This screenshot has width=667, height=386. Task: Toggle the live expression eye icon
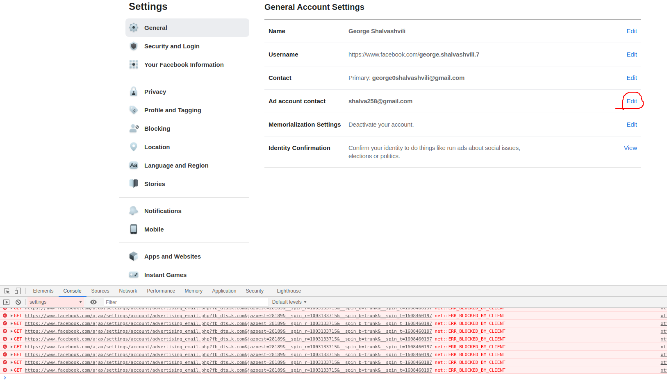click(93, 302)
